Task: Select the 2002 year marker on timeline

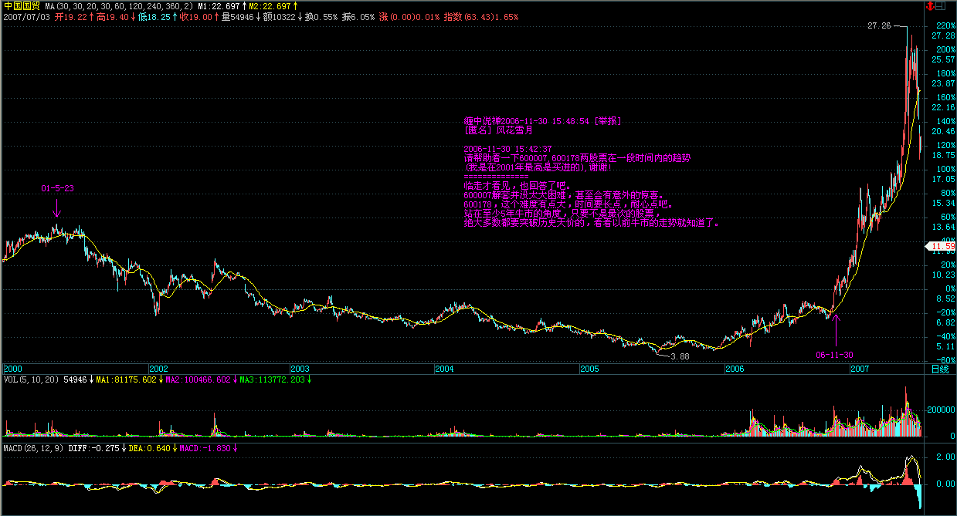Action: tap(158, 369)
